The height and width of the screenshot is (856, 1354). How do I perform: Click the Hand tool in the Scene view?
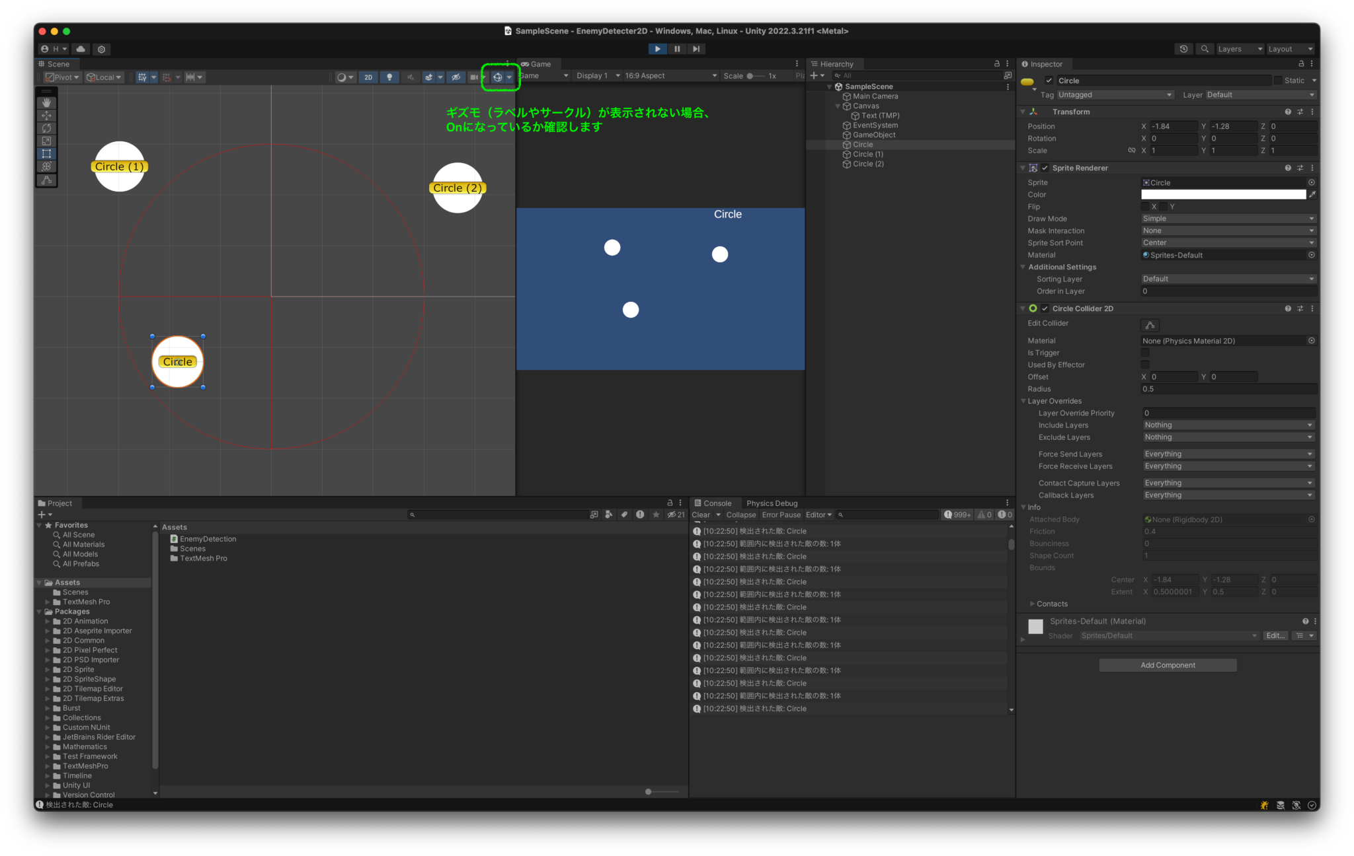pos(46,102)
